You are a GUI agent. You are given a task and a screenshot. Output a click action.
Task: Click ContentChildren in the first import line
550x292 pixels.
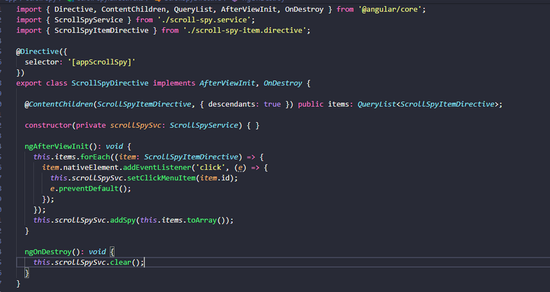pos(133,10)
